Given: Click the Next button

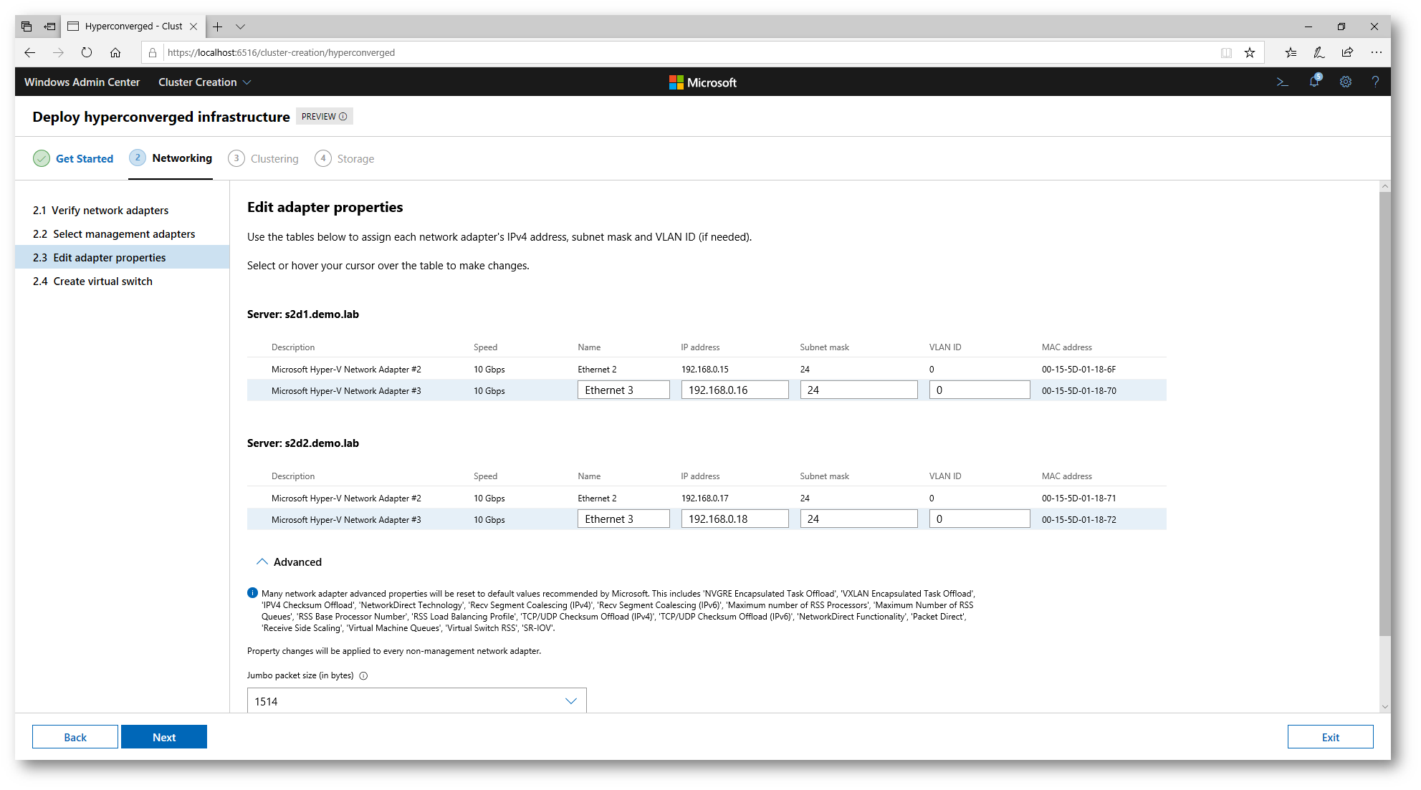Looking at the screenshot, I should coord(164,737).
